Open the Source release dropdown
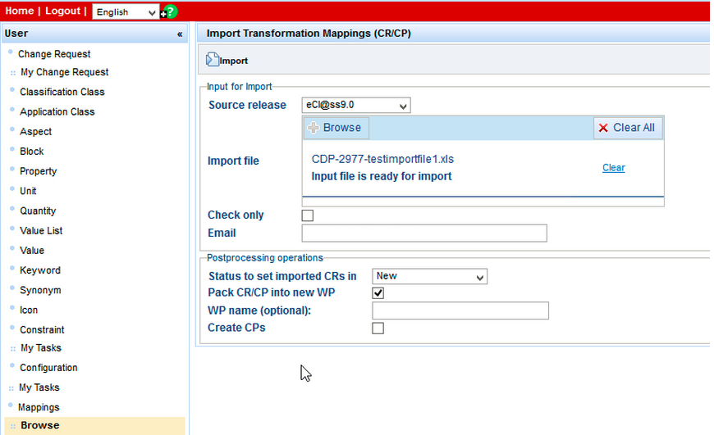714x435 pixels. (356, 105)
